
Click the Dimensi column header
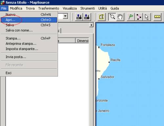(82, 41)
